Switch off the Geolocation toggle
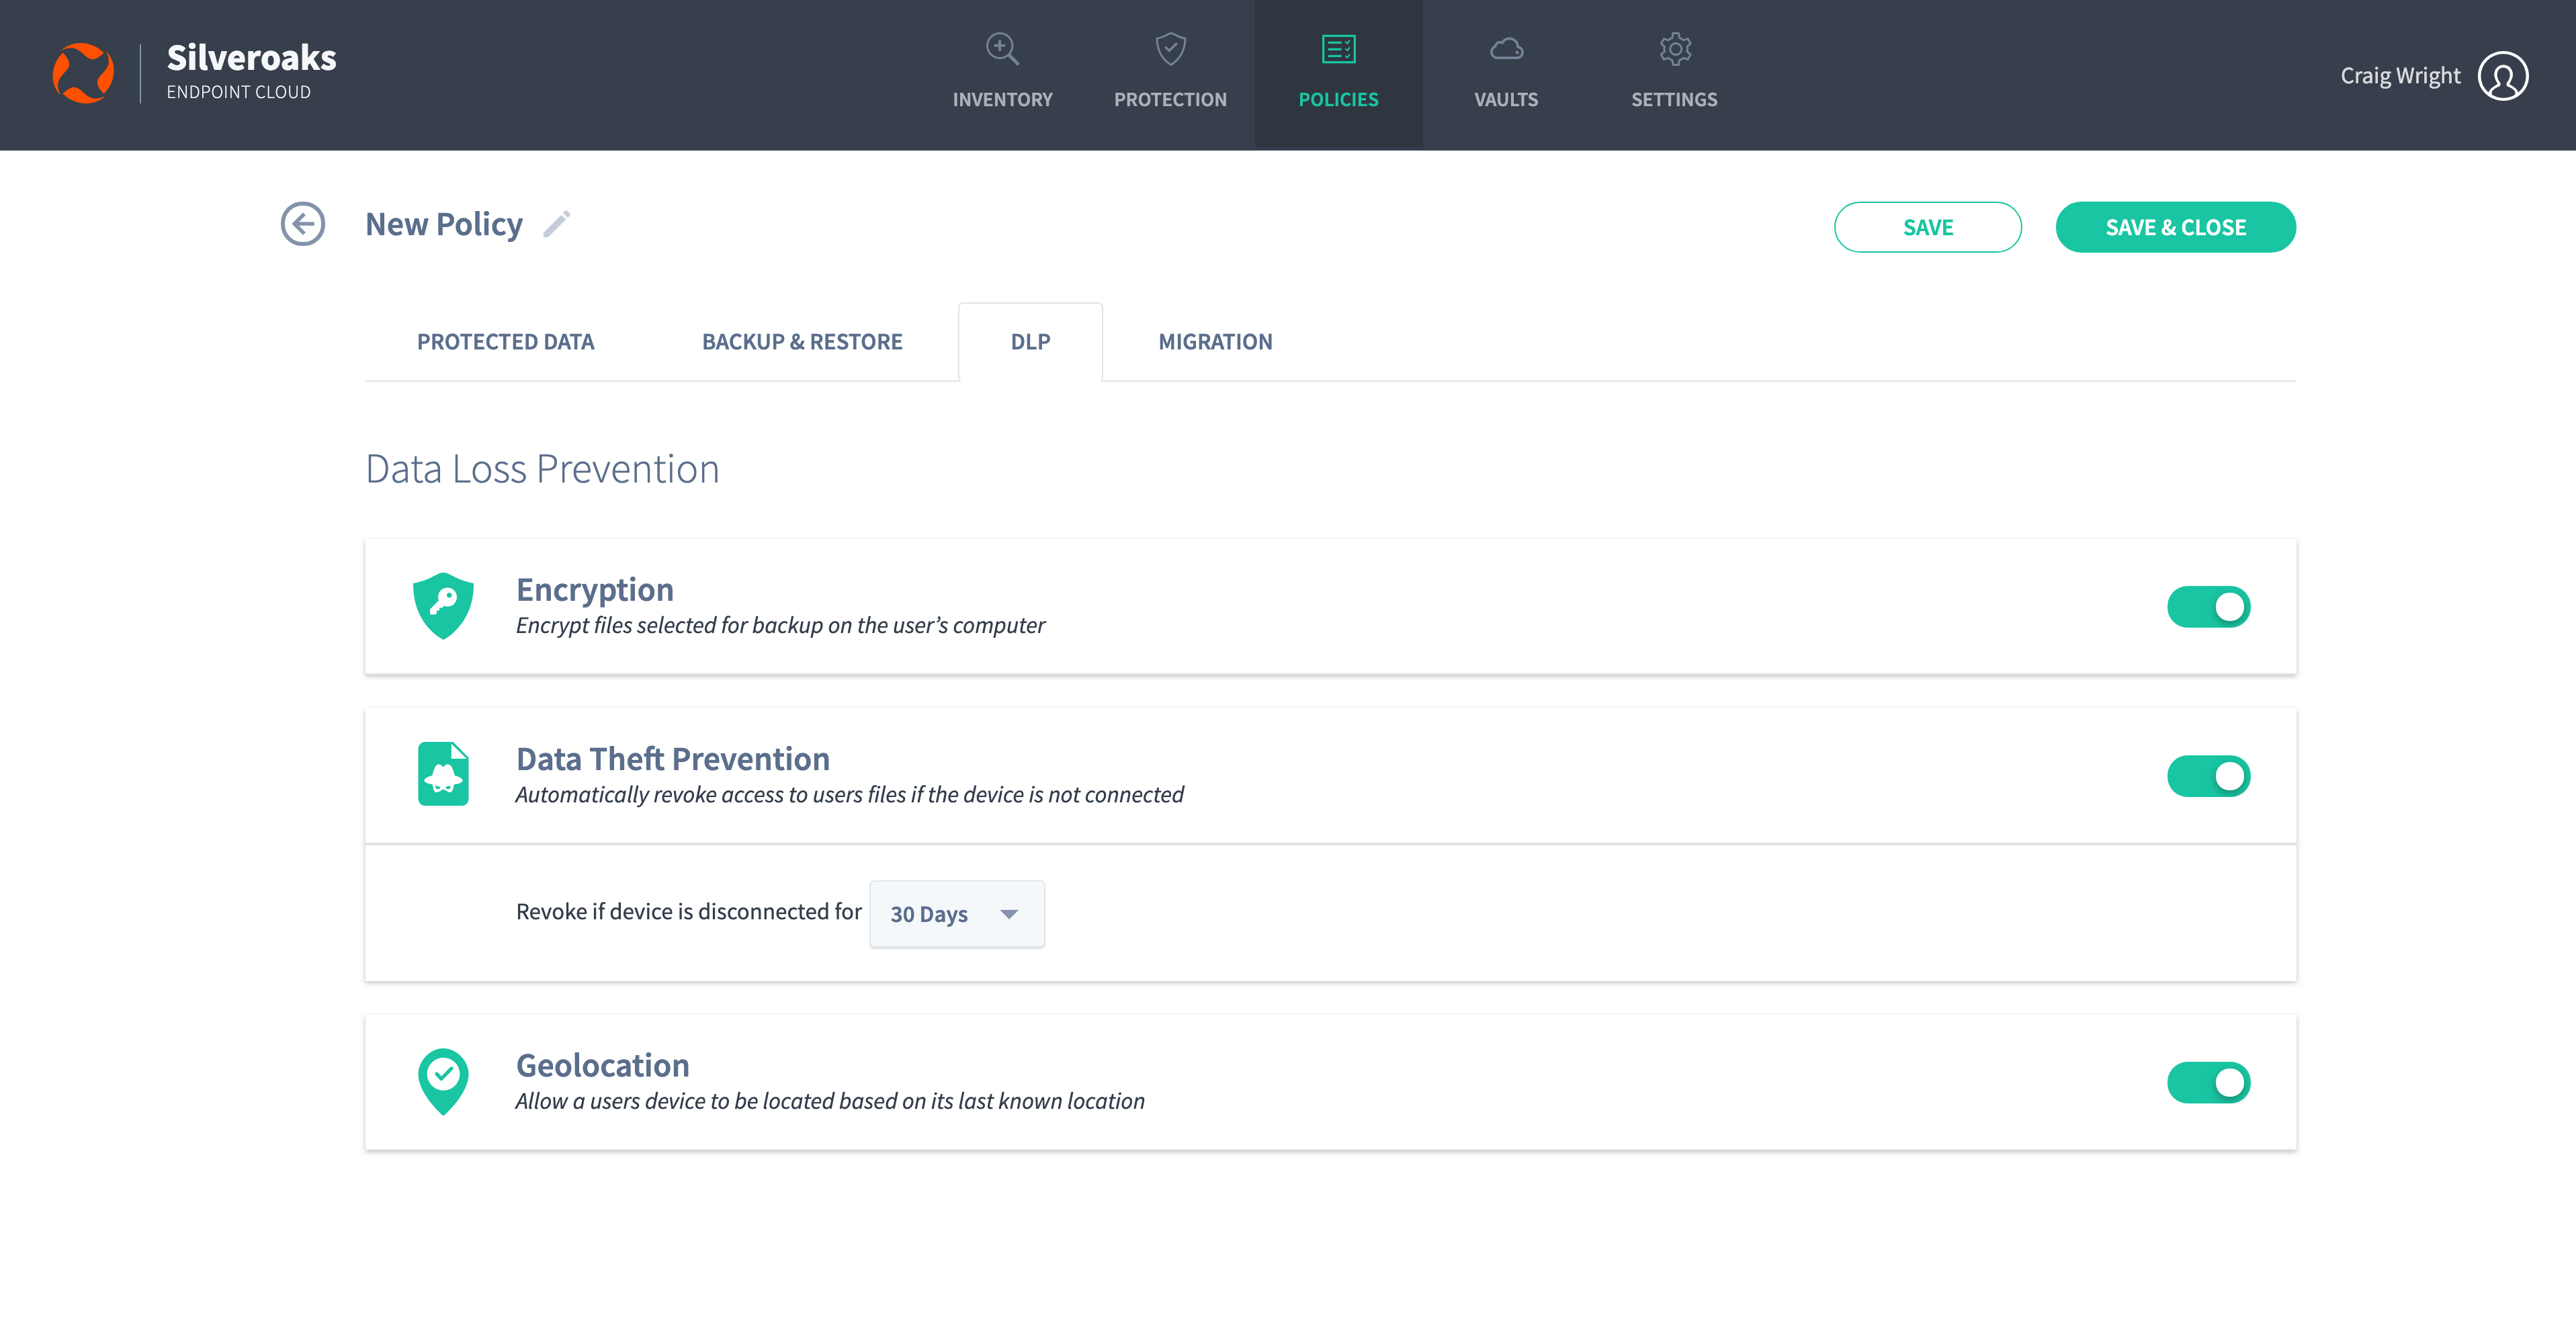2576x1340 pixels. coord(2208,1083)
